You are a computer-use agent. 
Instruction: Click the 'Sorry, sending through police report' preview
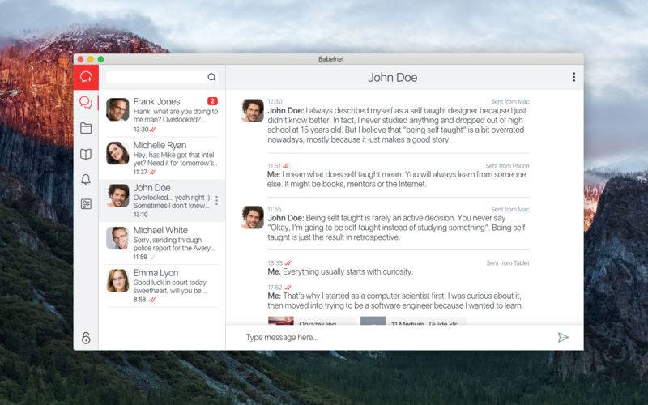point(174,244)
